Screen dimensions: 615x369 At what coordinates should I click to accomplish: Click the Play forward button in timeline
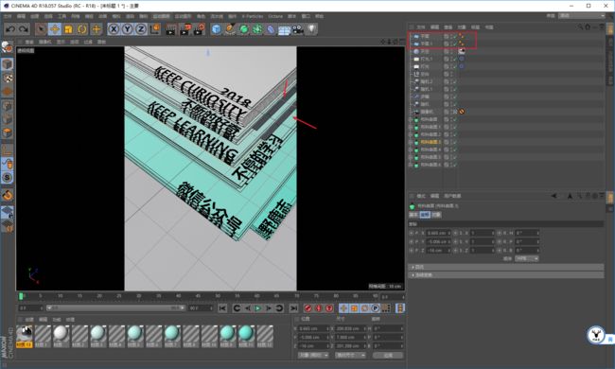point(257,308)
